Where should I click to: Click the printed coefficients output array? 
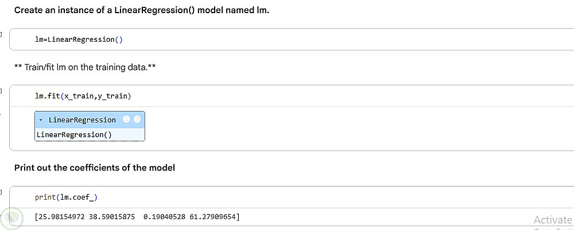click(137, 217)
